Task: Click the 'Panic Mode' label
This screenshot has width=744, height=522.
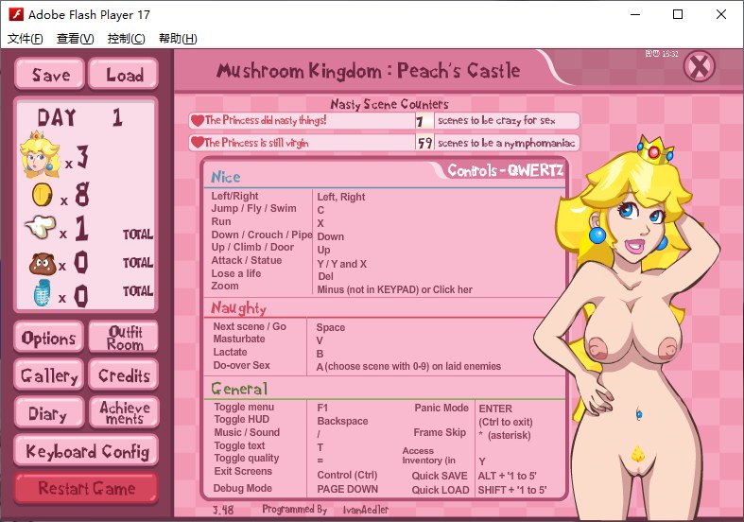Action: pos(441,409)
